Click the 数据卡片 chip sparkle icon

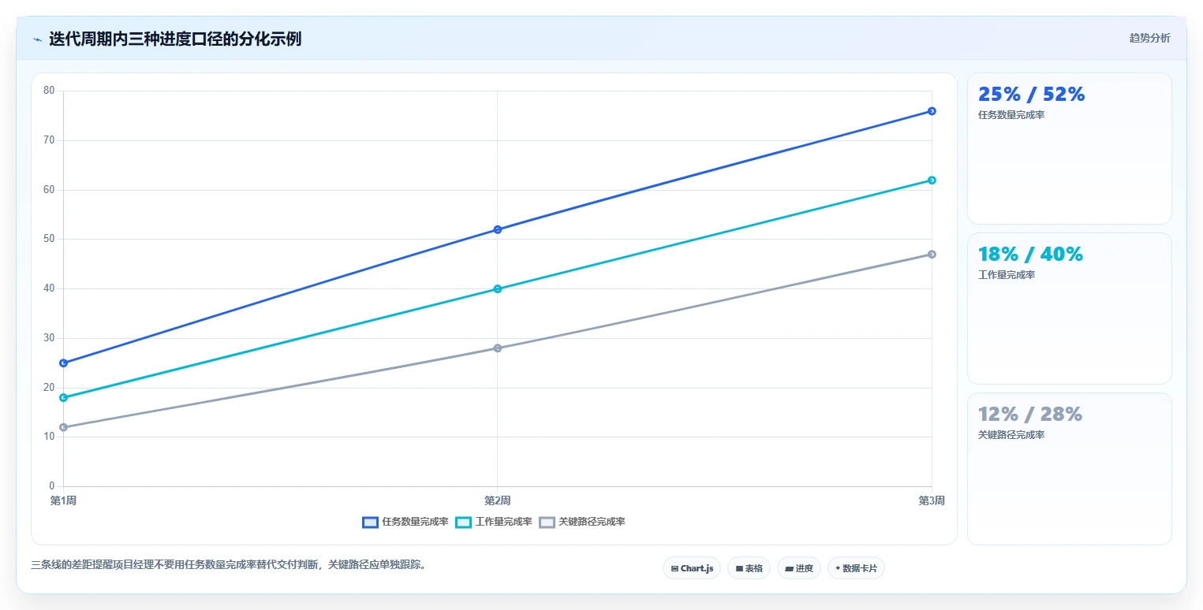(x=838, y=568)
